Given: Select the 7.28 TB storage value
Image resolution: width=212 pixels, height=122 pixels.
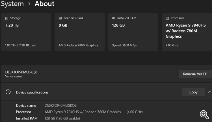Looking at the screenshot, I should tap(12, 25).
